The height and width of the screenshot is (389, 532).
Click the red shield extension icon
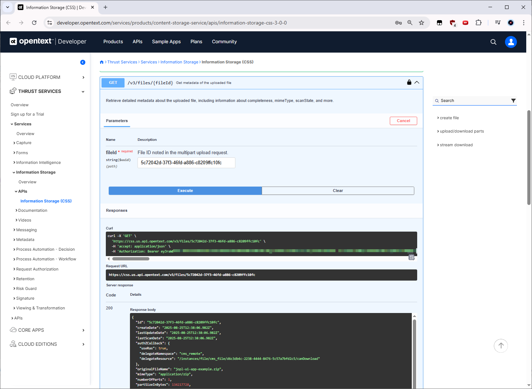coord(452,23)
